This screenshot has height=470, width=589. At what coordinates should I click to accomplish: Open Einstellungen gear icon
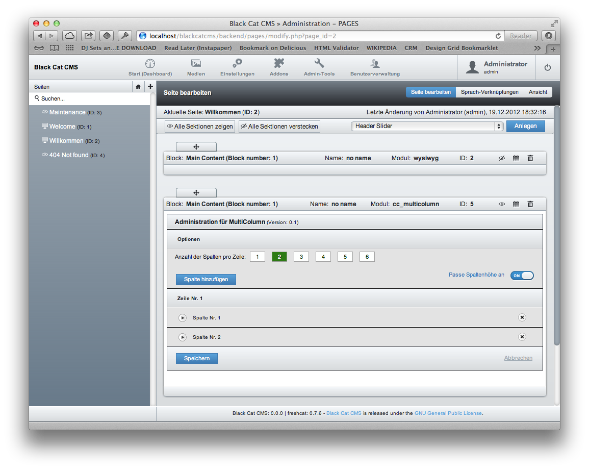[x=237, y=63]
